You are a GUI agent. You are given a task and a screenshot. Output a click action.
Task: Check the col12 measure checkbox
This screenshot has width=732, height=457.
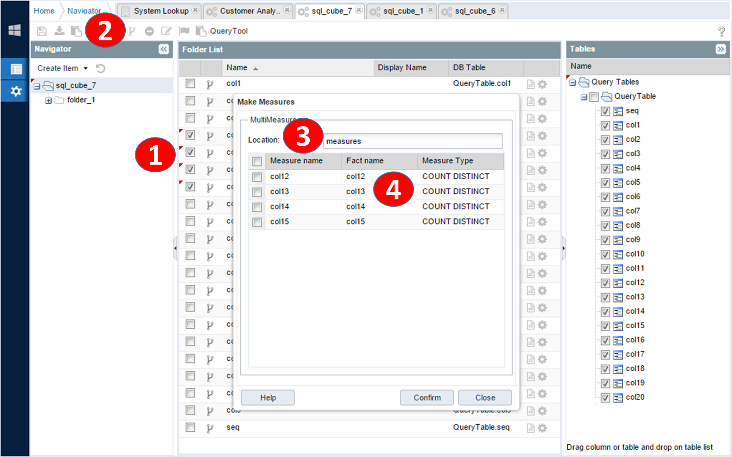(x=257, y=177)
